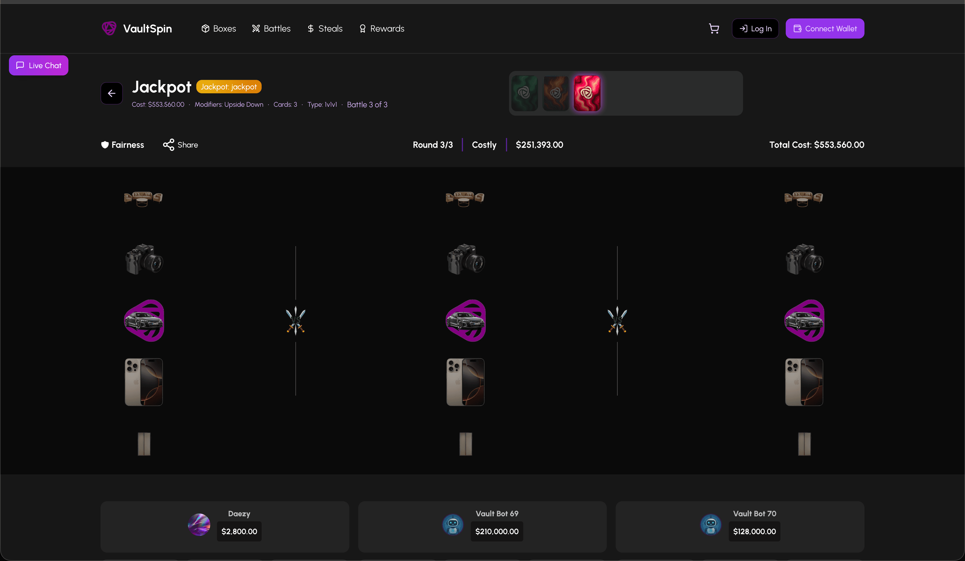
Task: Click sofa set in Vault Bot 69 column
Action: (465, 199)
